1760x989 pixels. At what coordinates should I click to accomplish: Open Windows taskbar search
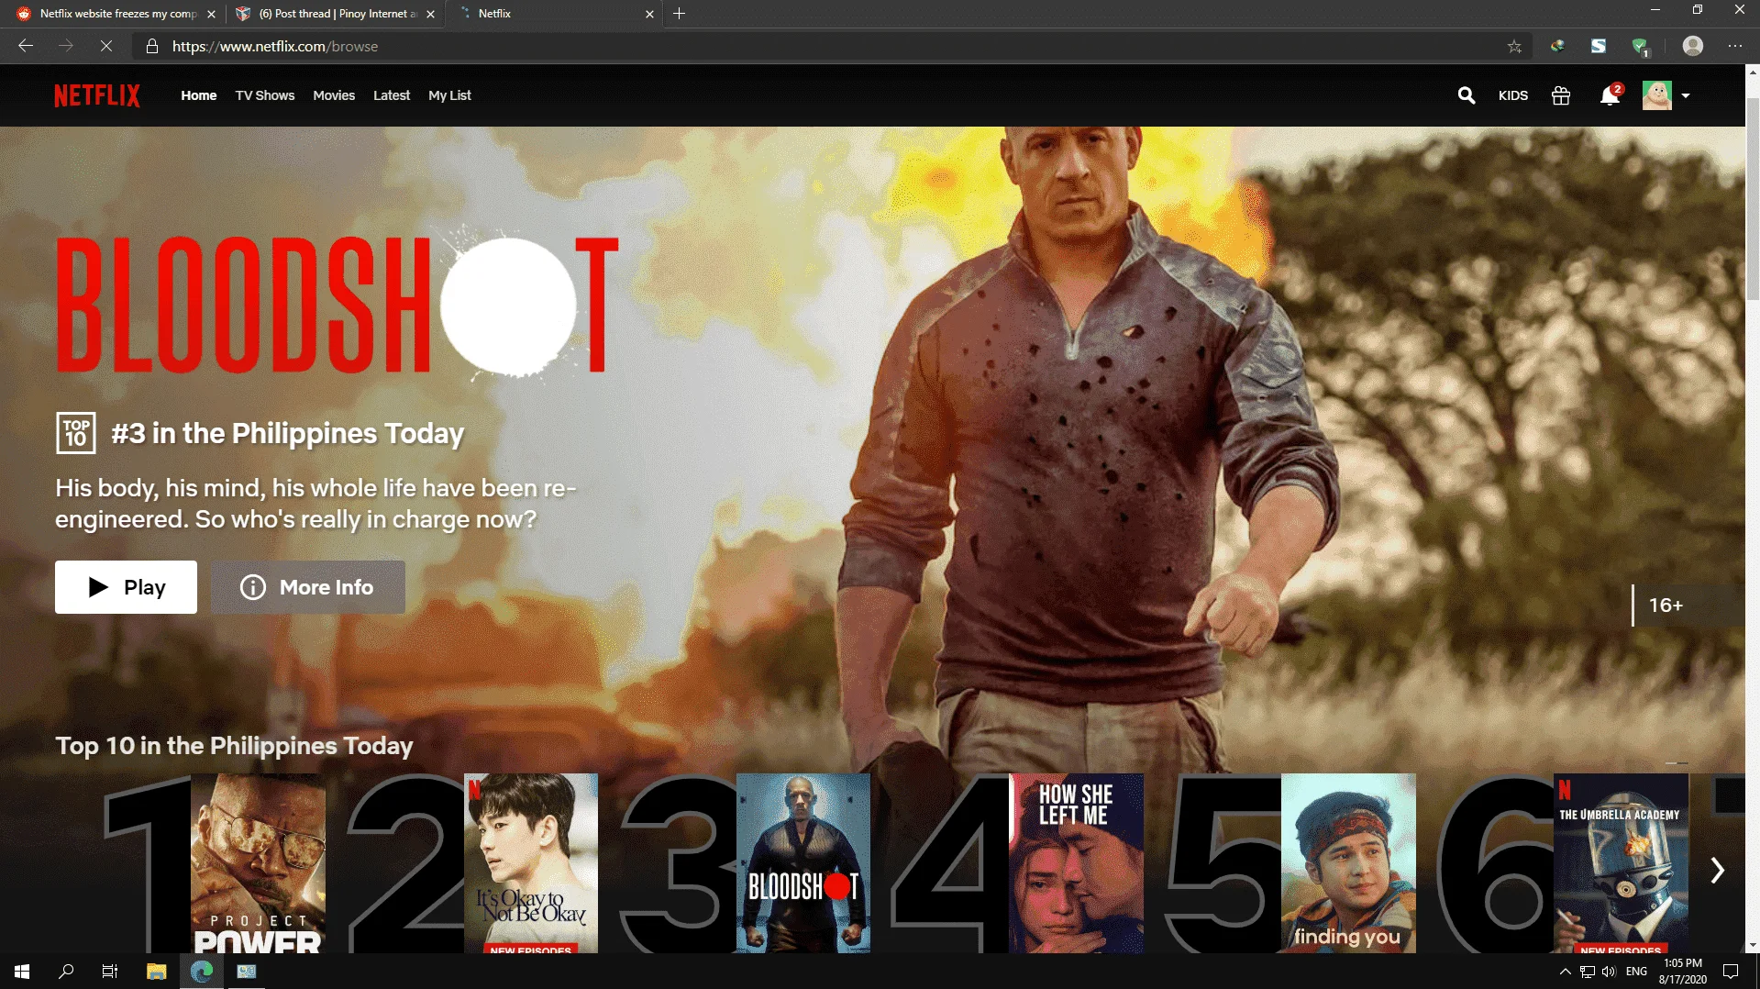[66, 972]
